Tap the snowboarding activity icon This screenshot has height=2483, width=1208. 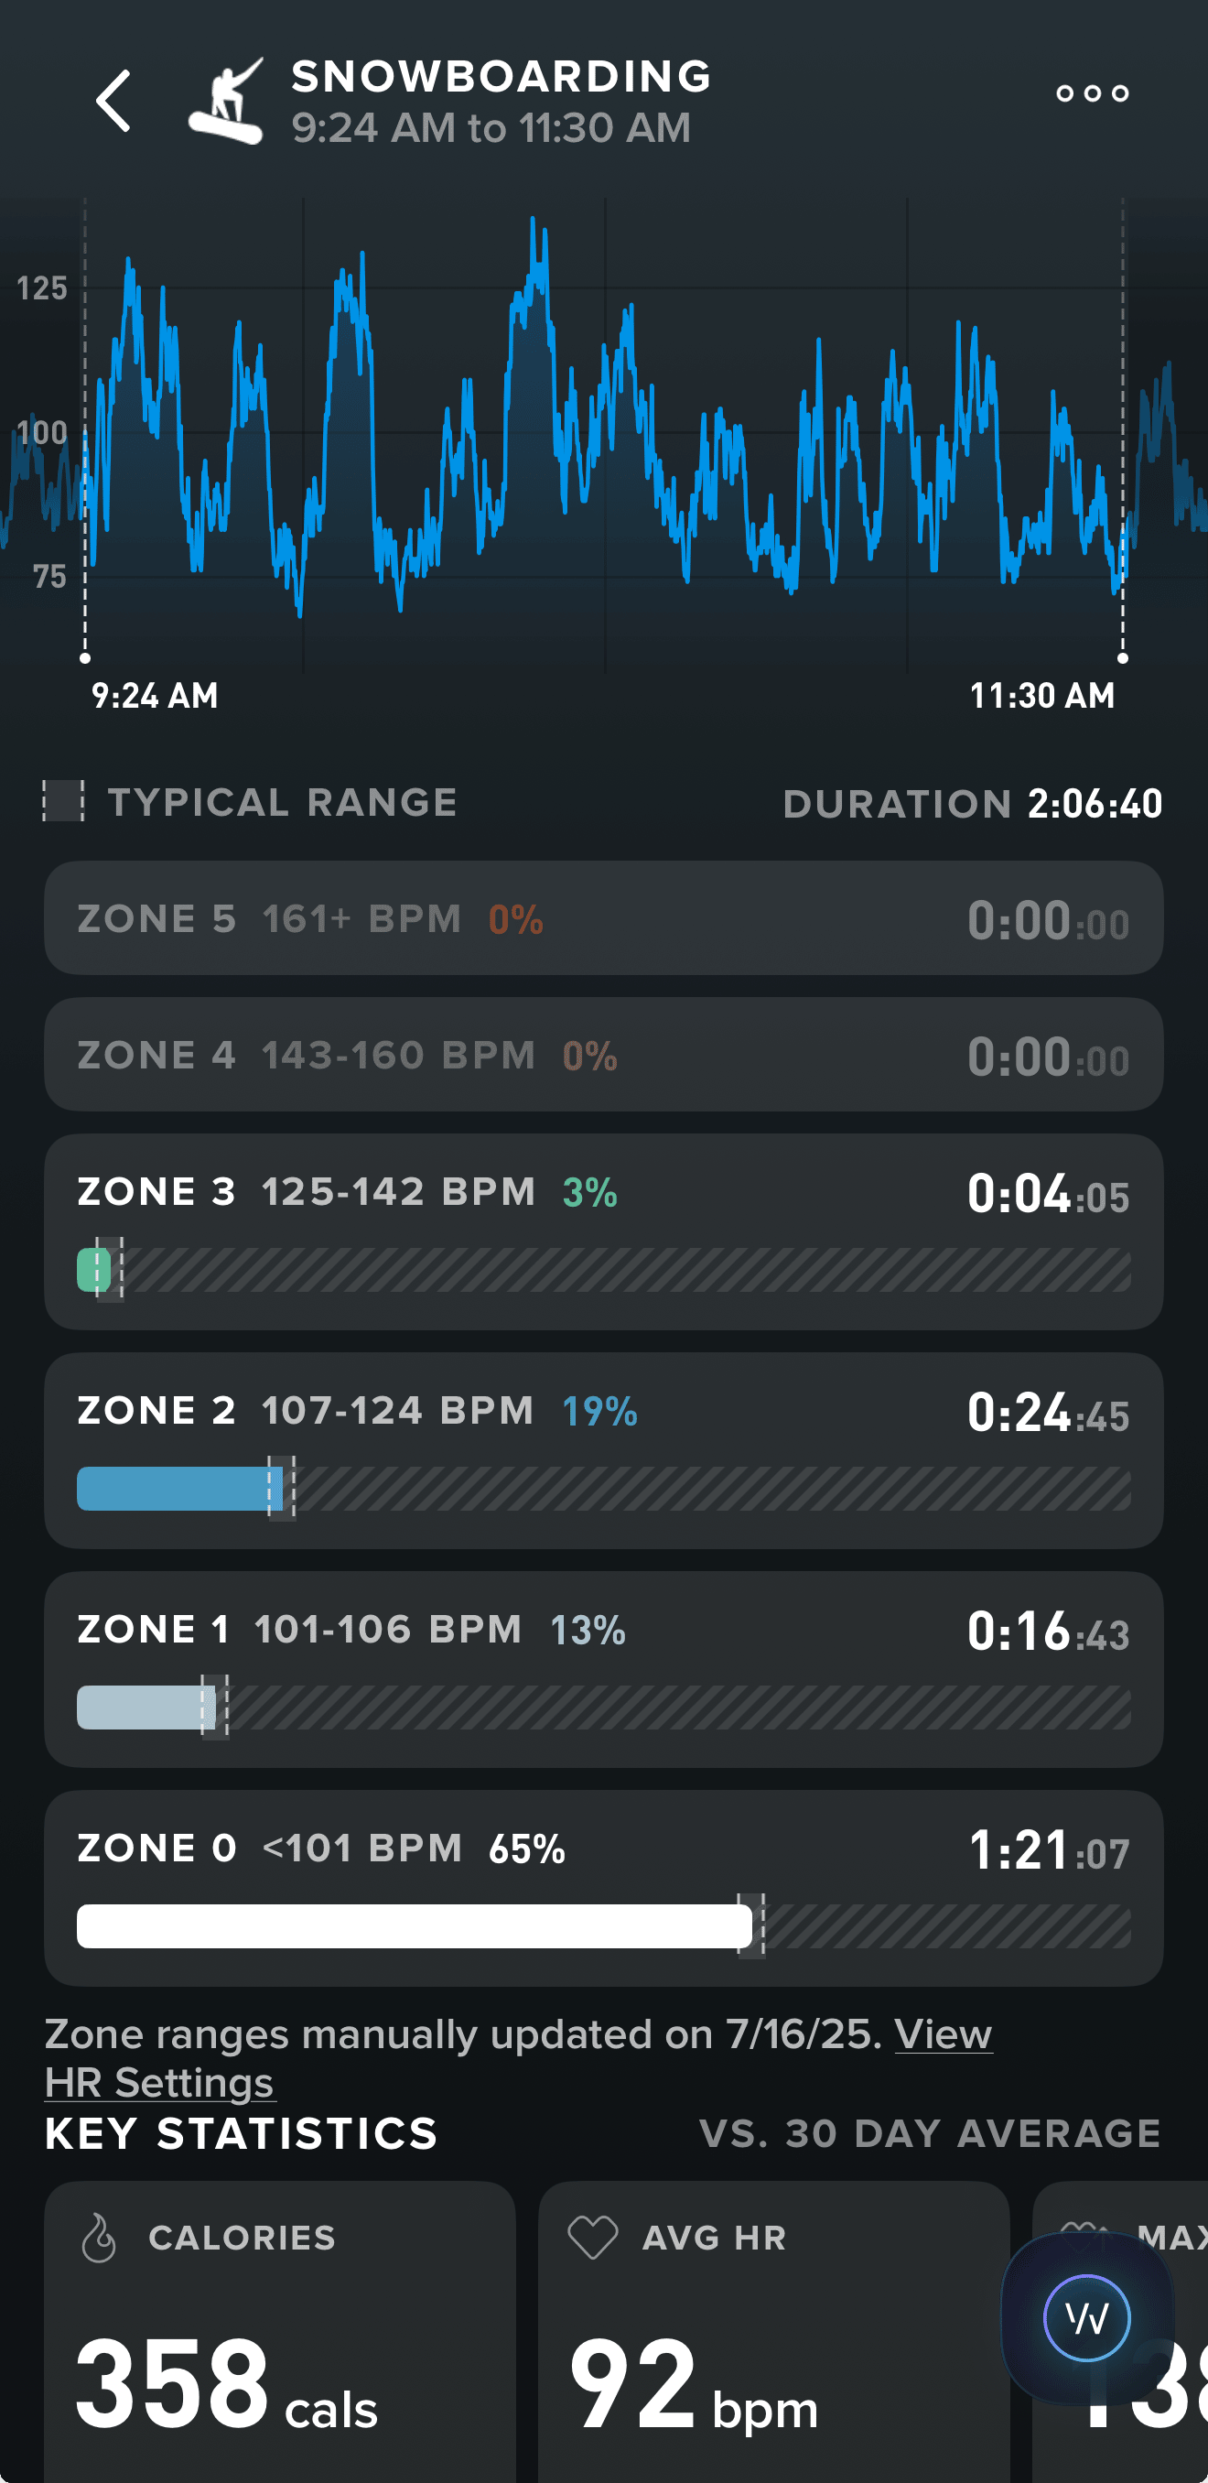(x=227, y=102)
